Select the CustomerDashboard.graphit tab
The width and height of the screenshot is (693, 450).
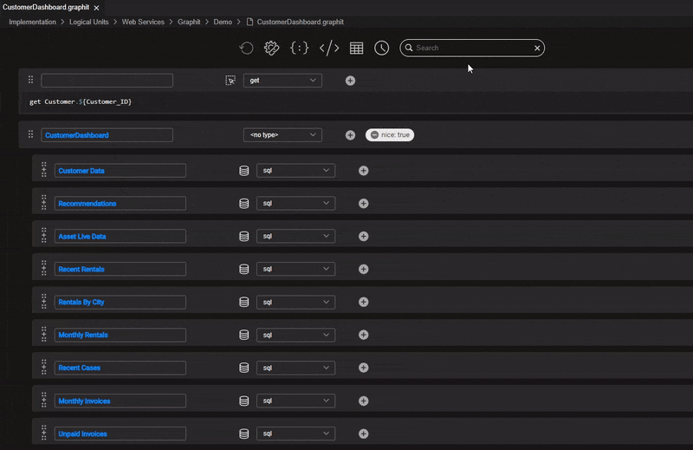(x=45, y=7)
